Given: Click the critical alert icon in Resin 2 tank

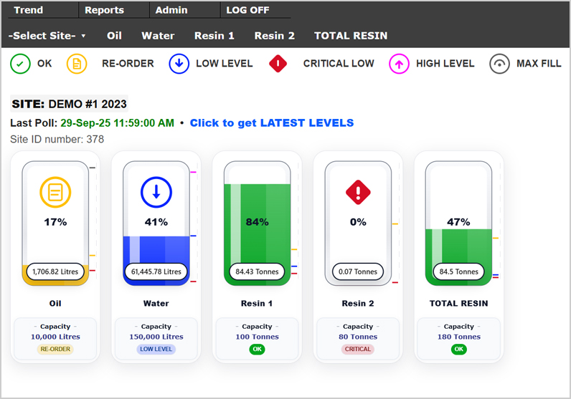Looking at the screenshot, I should tap(358, 192).
